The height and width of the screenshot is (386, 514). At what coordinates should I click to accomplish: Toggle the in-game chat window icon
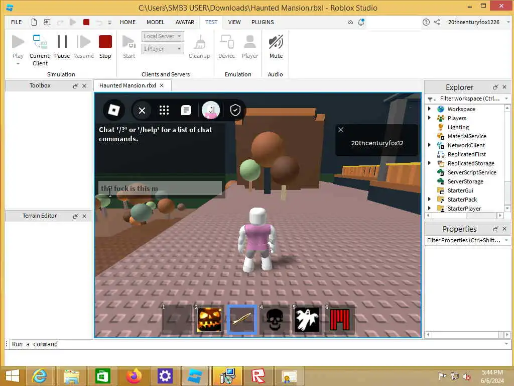(x=186, y=110)
